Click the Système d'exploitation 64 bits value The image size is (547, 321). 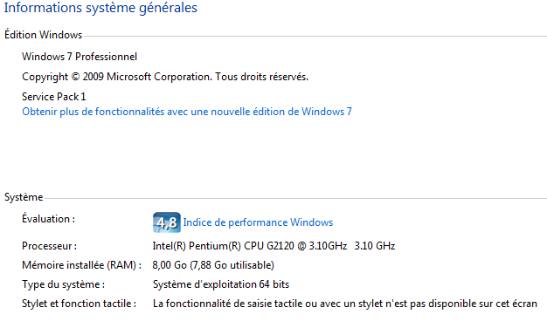click(x=221, y=284)
